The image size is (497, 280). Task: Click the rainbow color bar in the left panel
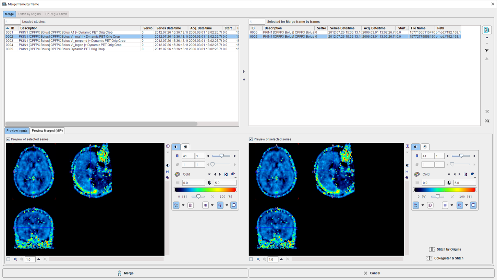pos(205,190)
